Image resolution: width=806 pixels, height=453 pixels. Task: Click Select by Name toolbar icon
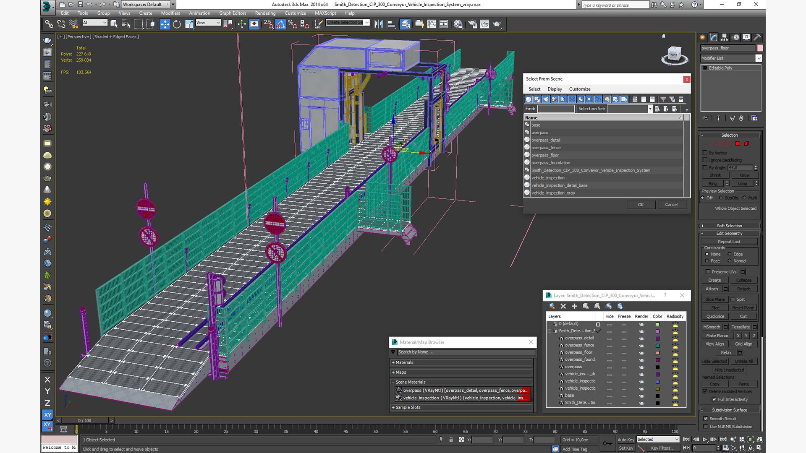pyautogui.click(x=126, y=24)
